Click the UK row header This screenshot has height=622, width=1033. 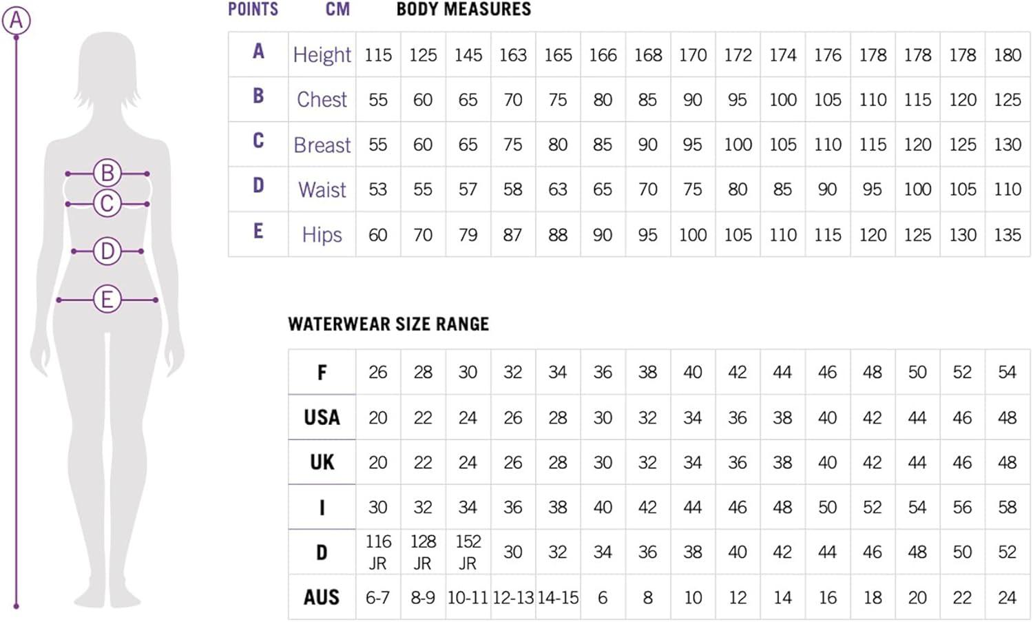click(322, 462)
